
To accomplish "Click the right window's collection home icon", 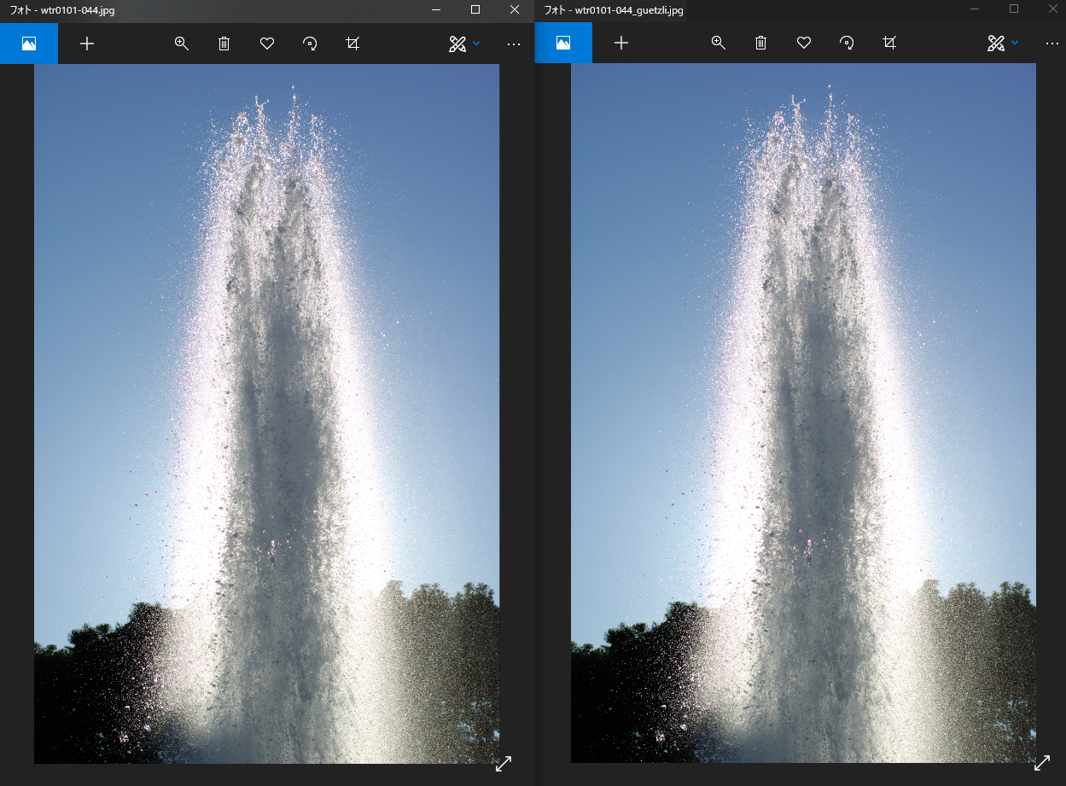I will pyautogui.click(x=563, y=43).
